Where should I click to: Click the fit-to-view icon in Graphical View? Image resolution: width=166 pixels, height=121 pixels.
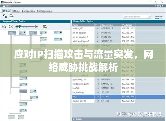11,26
